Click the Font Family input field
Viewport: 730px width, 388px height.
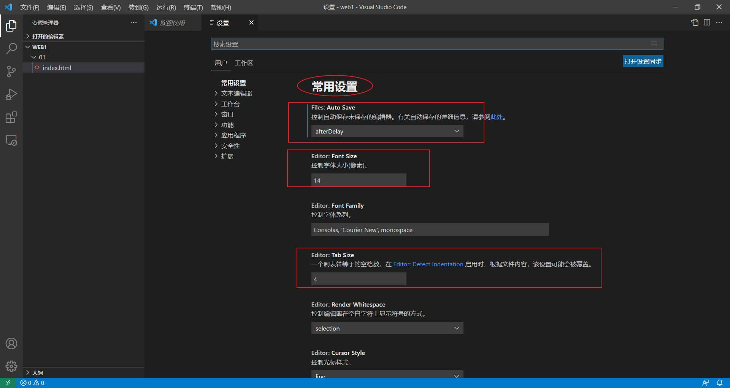click(x=430, y=230)
